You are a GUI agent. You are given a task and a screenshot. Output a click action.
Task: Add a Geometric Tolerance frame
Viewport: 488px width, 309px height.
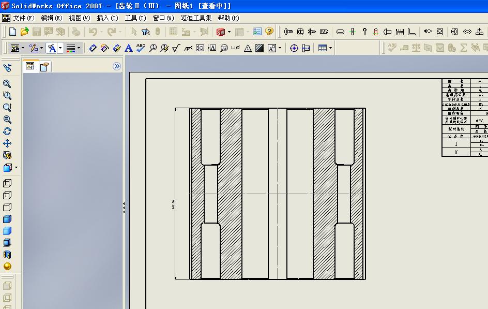tap(200, 48)
